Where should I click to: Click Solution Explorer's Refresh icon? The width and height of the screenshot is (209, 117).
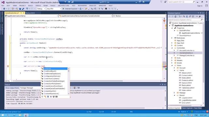(x=187, y=17)
